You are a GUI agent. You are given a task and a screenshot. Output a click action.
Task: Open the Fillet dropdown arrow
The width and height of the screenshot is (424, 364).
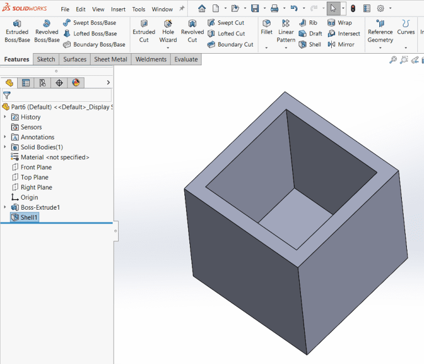[266, 48]
